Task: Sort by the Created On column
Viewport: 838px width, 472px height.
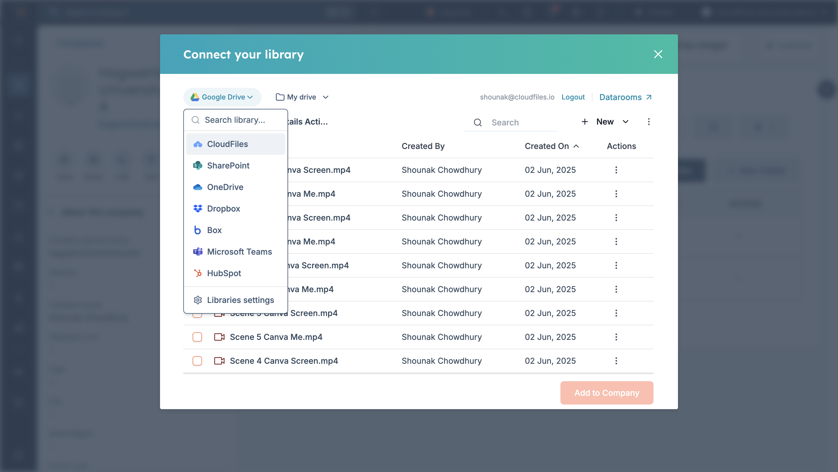Action: (552, 146)
